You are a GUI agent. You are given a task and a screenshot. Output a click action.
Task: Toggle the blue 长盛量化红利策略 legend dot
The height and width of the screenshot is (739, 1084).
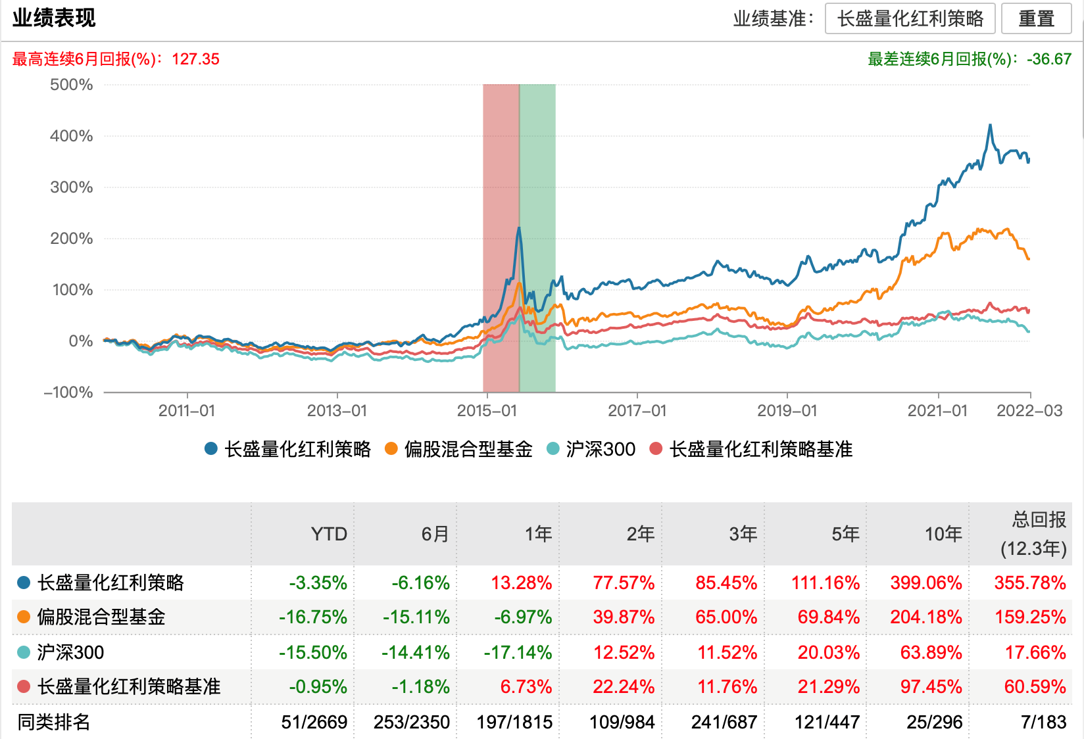(211, 449)
